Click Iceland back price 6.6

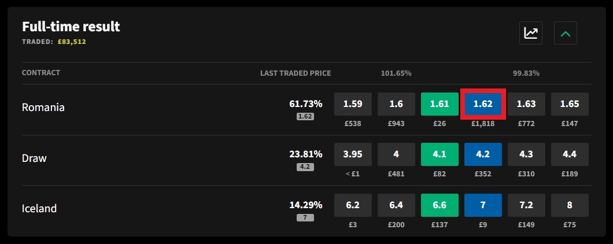point(440,205)
